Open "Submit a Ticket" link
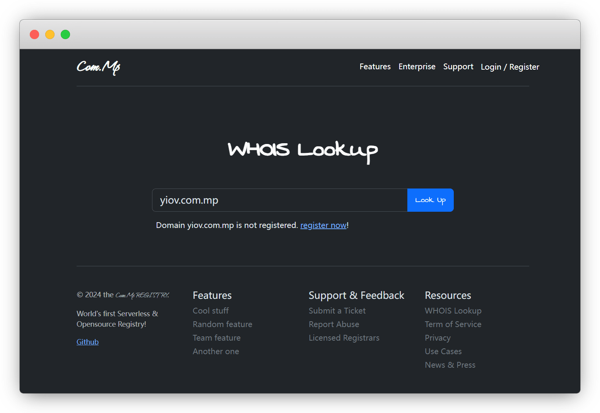This screenshot has height=413, width=600. click(337, 311)
